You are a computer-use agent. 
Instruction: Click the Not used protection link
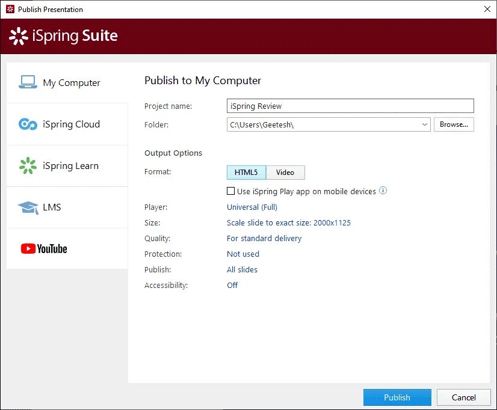pyautogui.click(x=243, y=254)
